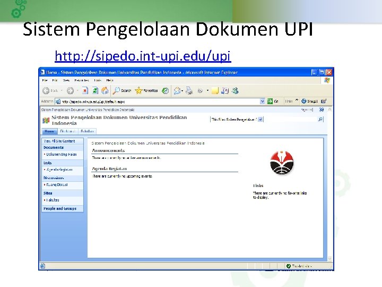
Task: Click the Sign In link
Action: coord(307,110)
